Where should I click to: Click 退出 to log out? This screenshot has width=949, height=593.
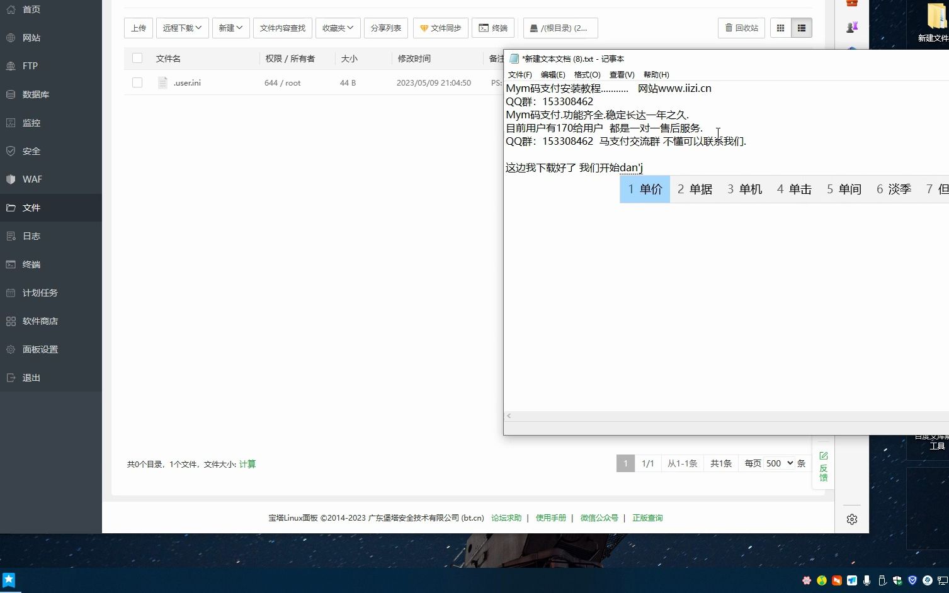point(50,378)
